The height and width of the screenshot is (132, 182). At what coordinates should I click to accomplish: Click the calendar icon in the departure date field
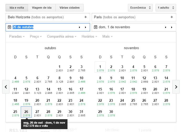tap(9, 27)
